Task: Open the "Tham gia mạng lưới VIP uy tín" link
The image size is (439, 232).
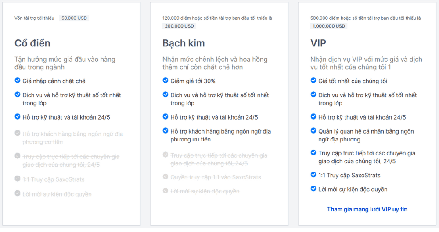Action: pos(367,209)
